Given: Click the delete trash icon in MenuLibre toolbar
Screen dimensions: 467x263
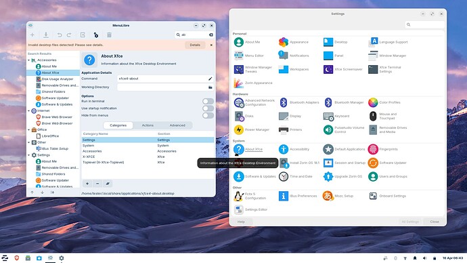Looking at the screenshot, I should coord(109,35).
